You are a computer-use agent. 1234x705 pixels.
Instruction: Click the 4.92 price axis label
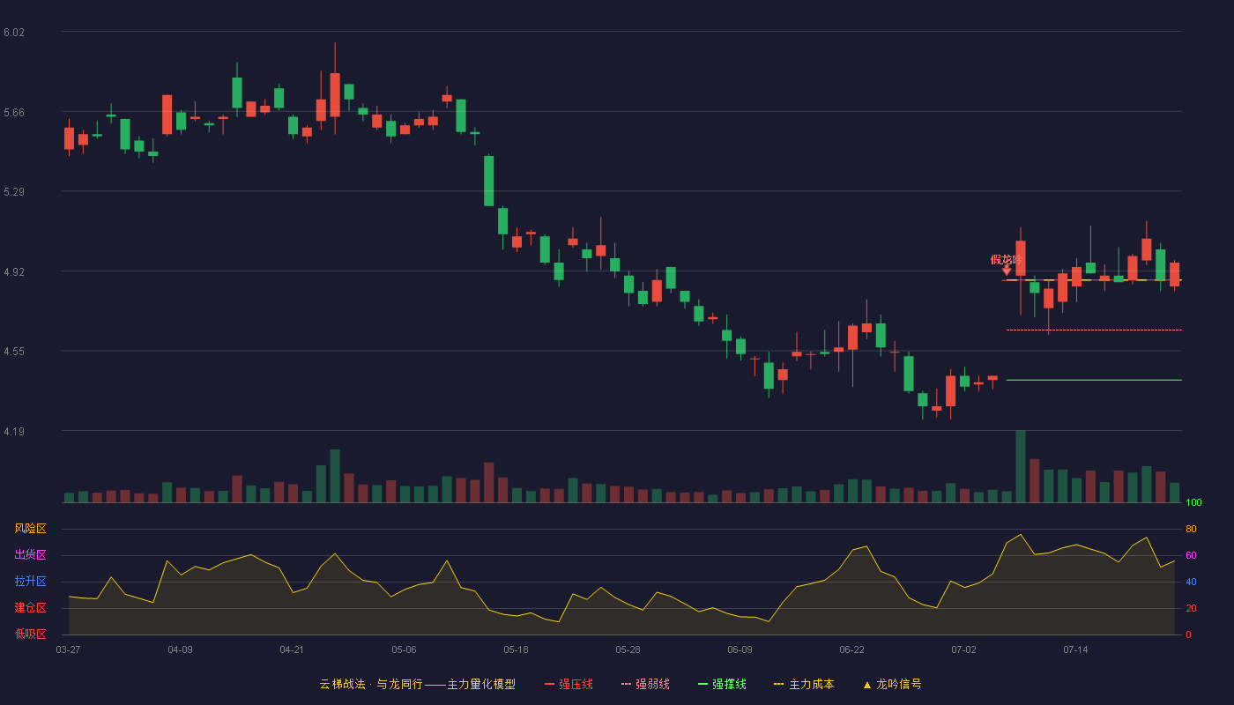click(14, 272)
